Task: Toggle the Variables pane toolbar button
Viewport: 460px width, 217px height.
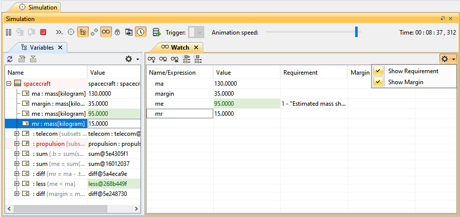Action: pos(83,32)
